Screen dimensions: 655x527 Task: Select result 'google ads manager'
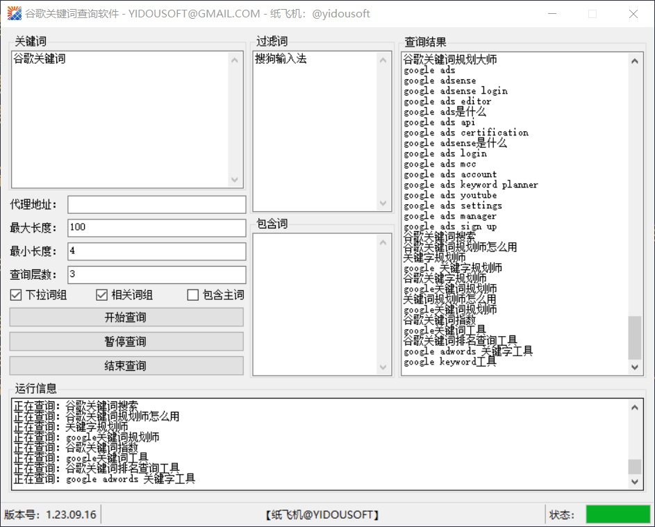click(450, 217)
